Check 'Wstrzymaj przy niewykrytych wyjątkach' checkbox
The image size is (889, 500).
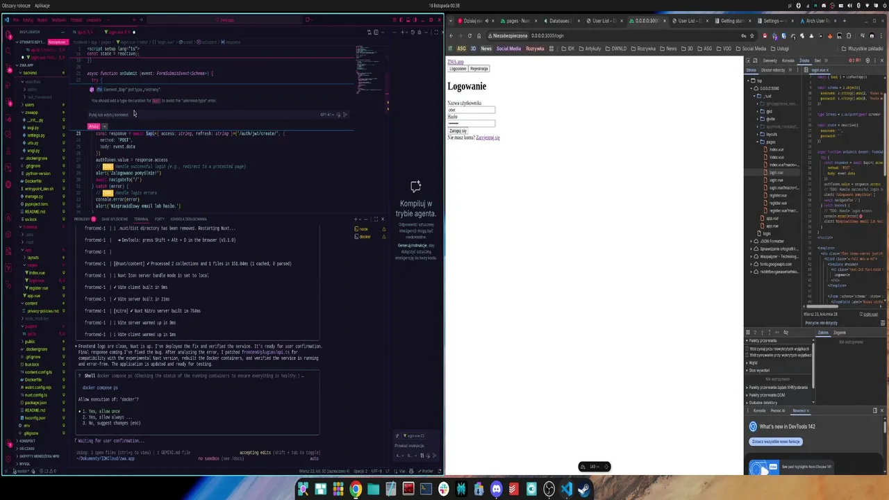[x=749, y=349]
